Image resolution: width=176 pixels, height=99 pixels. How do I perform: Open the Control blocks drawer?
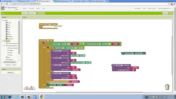pos(9,23)
